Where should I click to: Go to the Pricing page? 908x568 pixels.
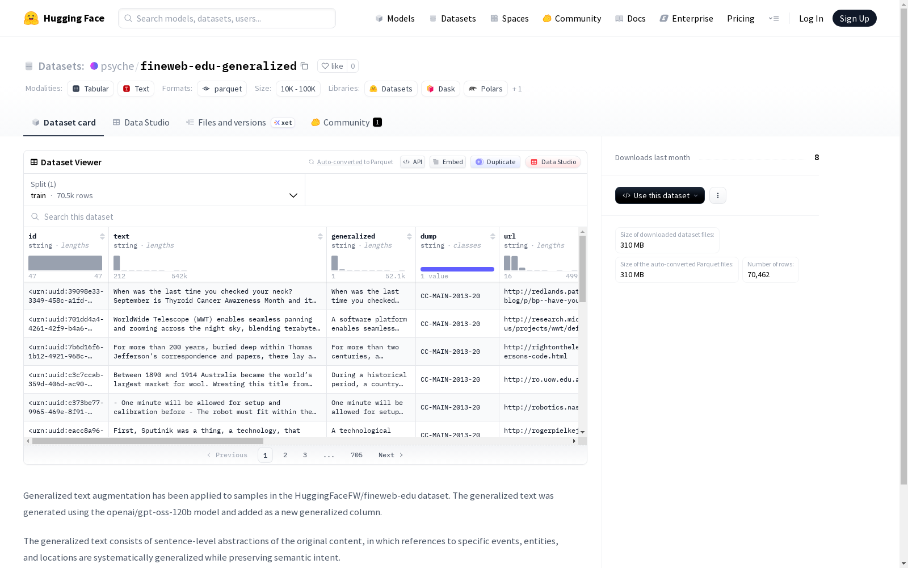point(741,18)
